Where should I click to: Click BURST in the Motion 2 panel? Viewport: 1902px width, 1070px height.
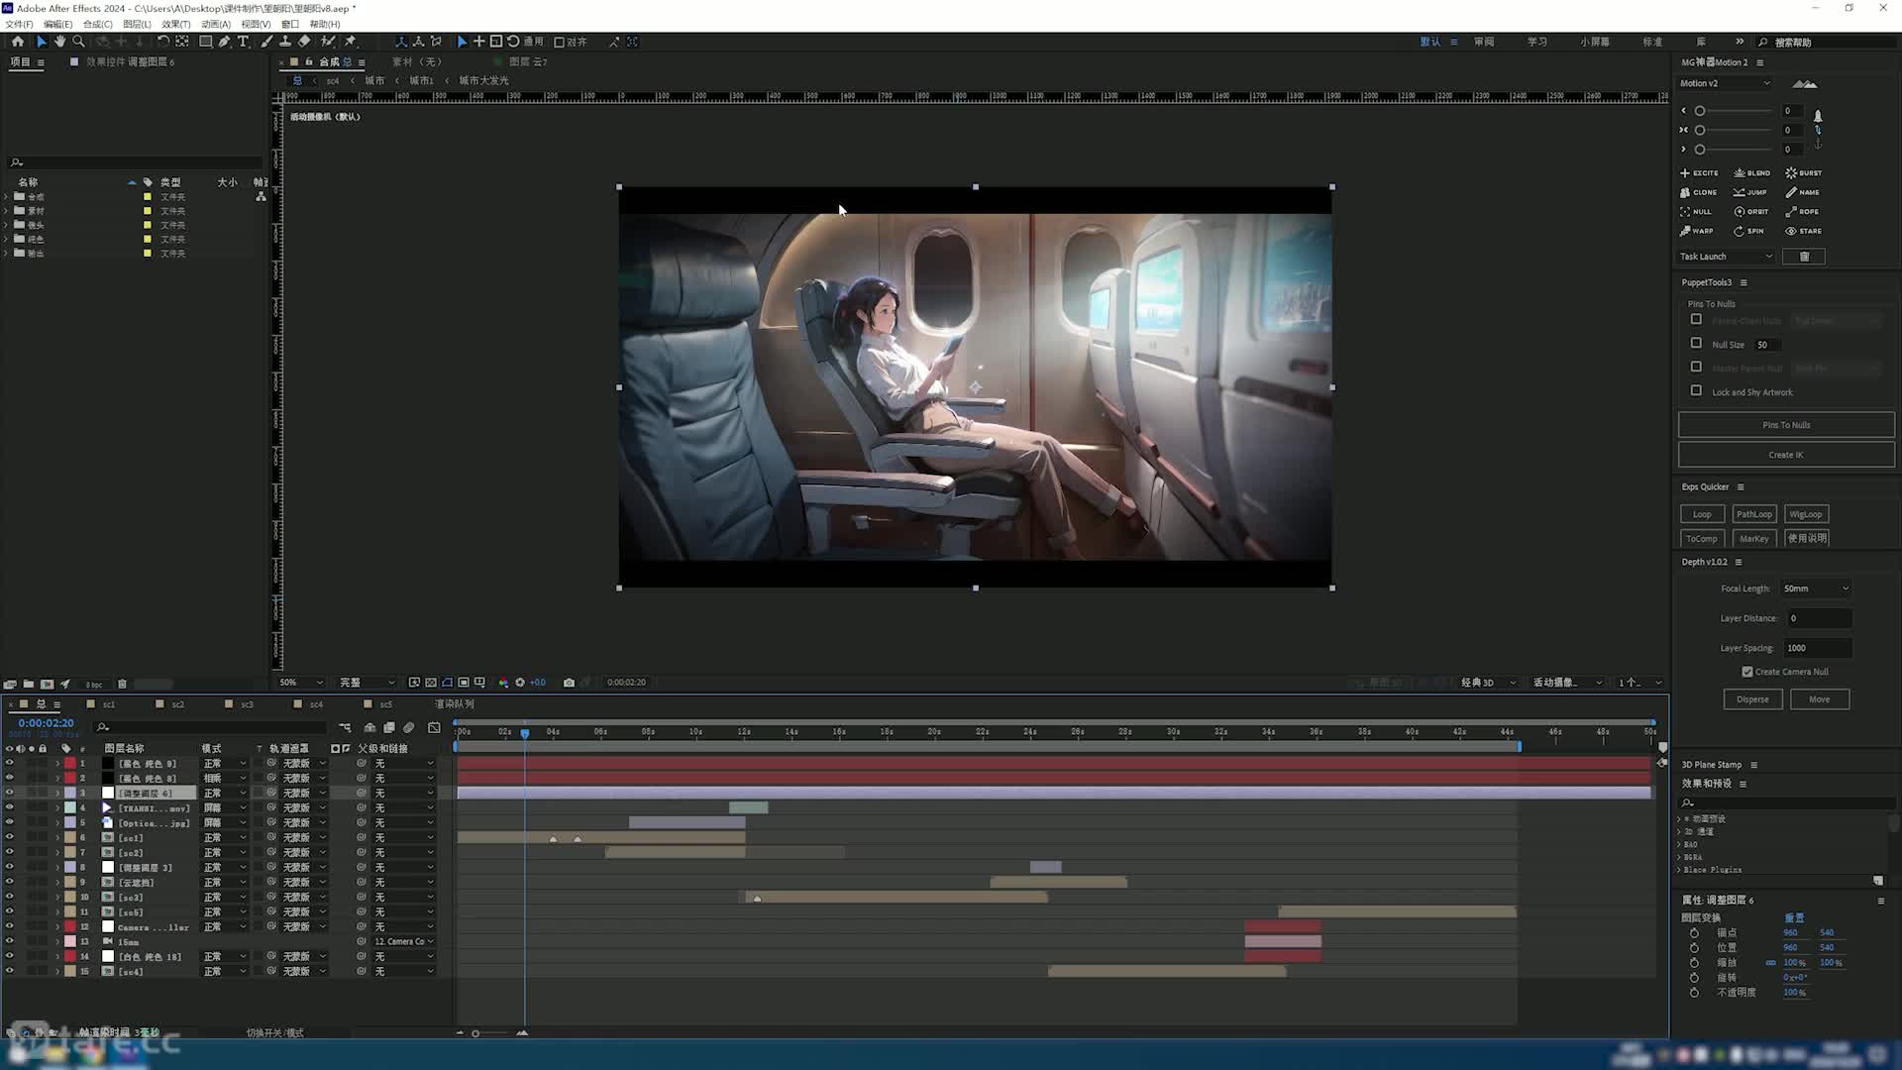(x=1804, y=172)
